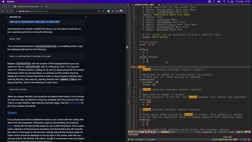
Task: Open the Alacritty app menu
Action: click(x=11, y=2)
